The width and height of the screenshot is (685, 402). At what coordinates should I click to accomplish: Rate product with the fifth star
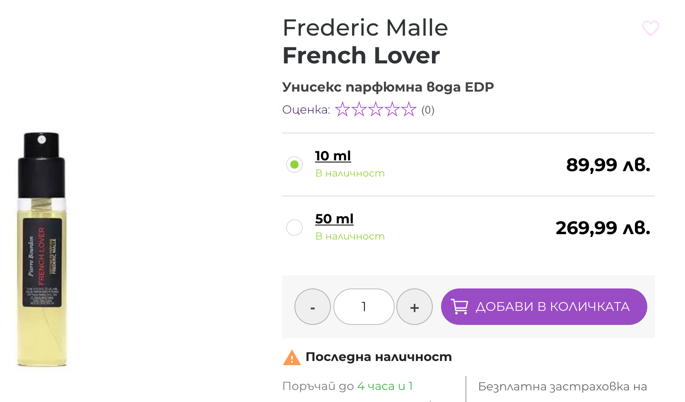tap(409, 109)
